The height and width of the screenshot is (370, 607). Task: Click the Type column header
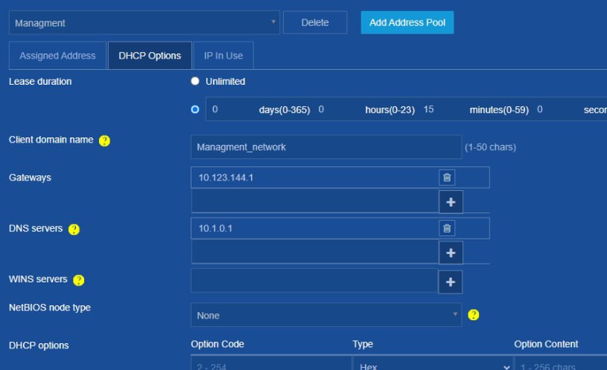tap(363, 344)
